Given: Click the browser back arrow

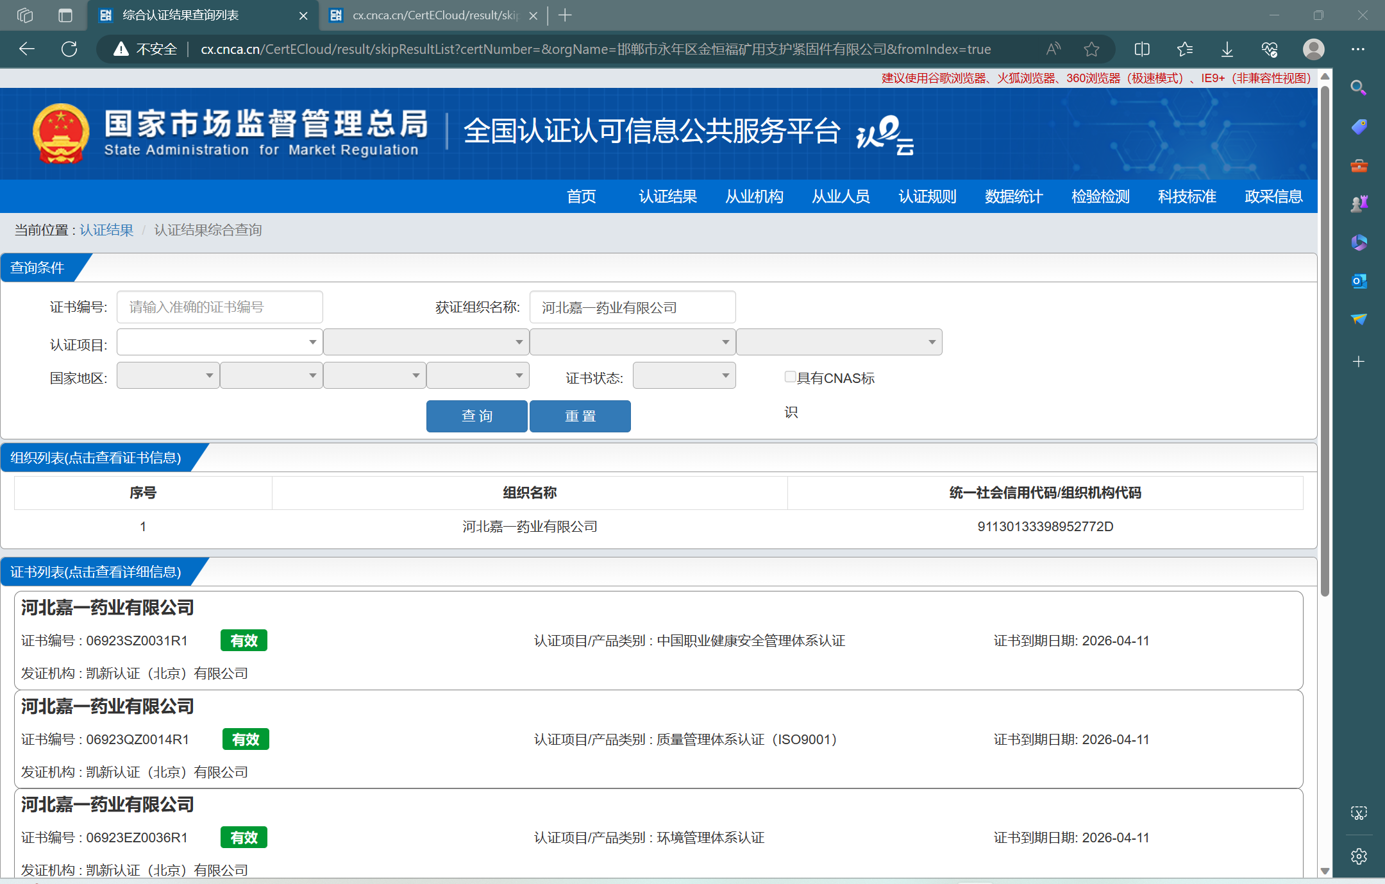Looking at the screenshot, I should pyautogui.click(x=27, y=49).
